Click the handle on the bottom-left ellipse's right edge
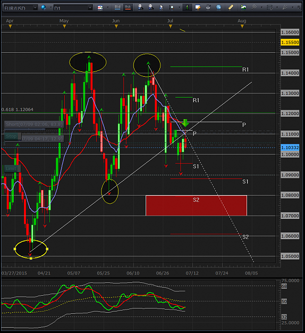305x333 pixels. pyautogui.click(x=47, y=249)
